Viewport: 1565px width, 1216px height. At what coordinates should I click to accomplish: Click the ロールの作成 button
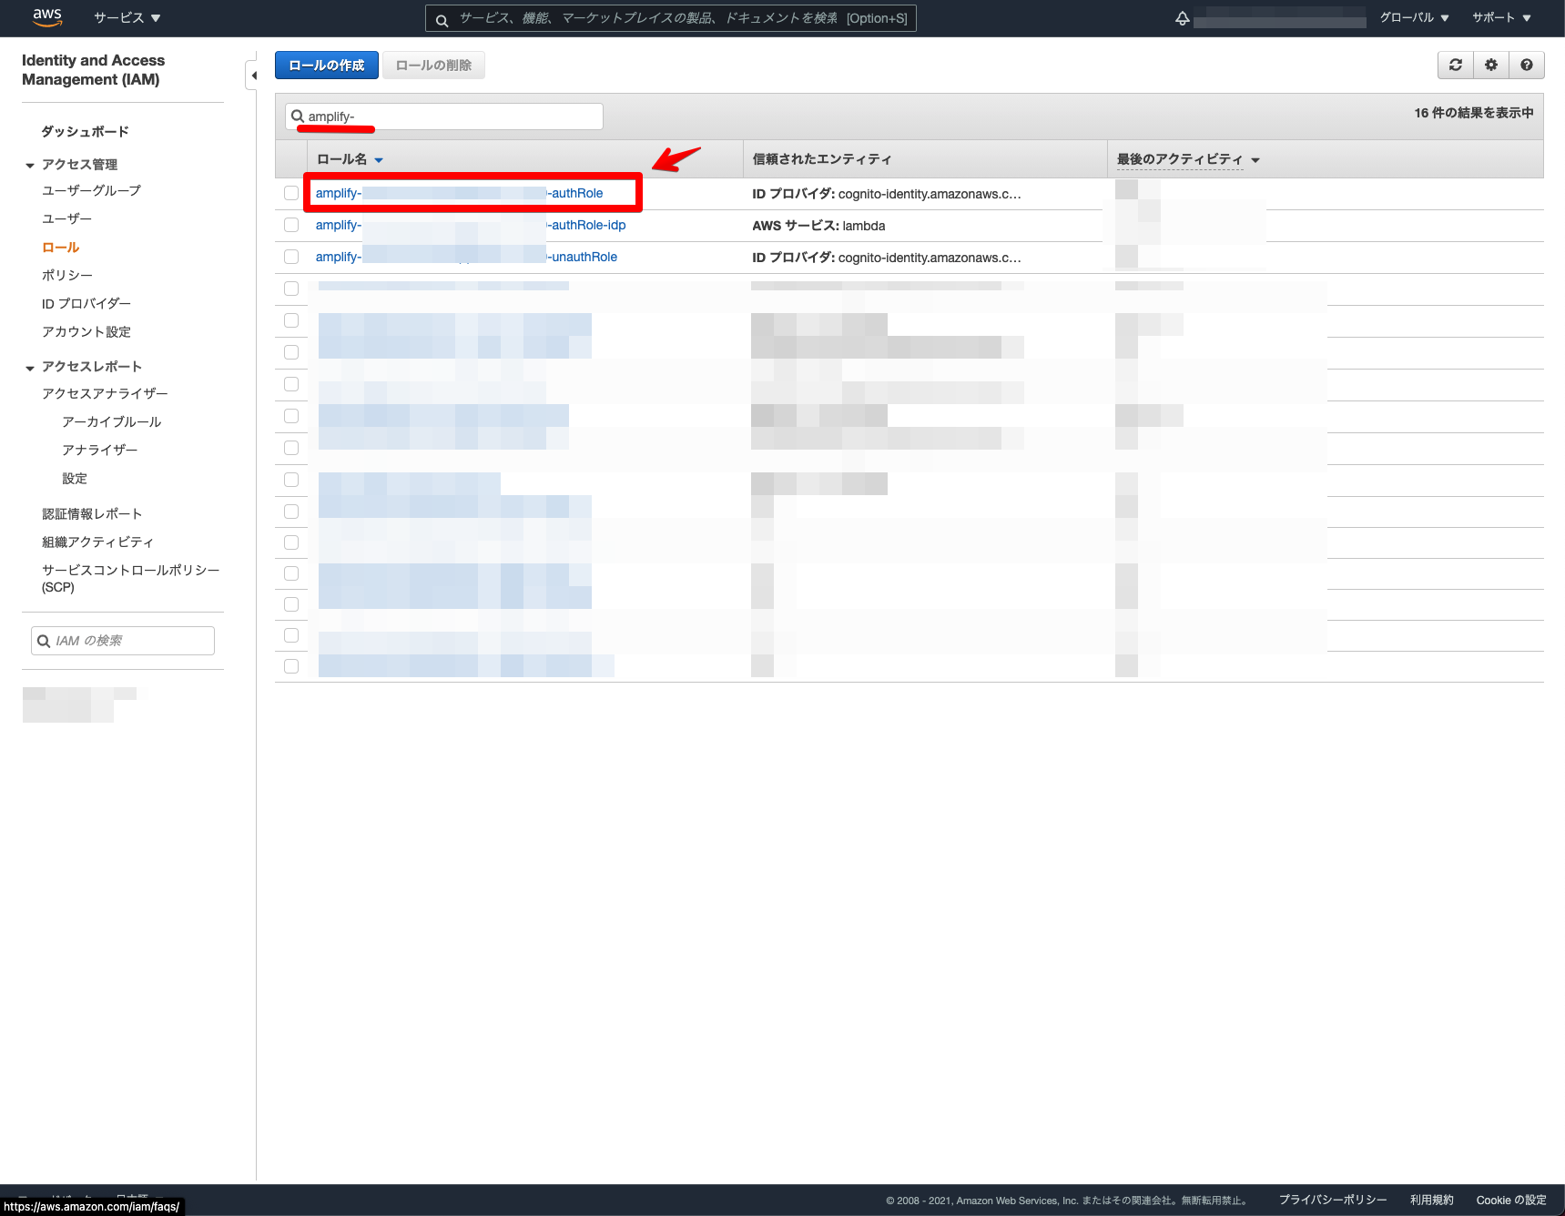326,65
